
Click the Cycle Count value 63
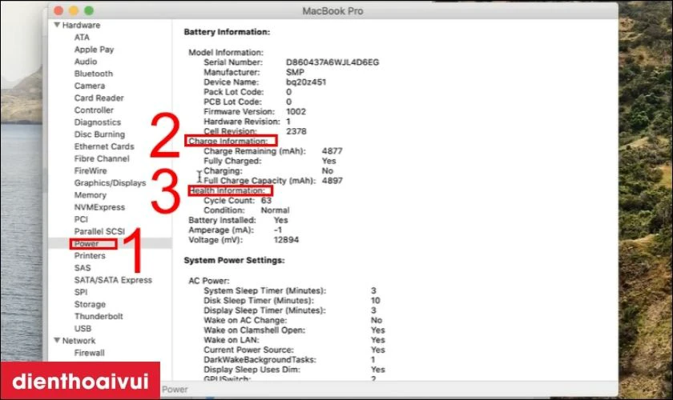[266, 200]
